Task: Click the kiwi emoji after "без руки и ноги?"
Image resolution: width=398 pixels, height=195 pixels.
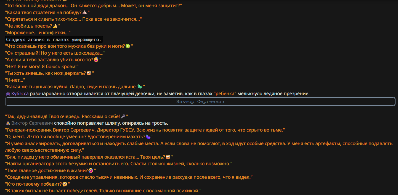Action: (x=128, y=46)
